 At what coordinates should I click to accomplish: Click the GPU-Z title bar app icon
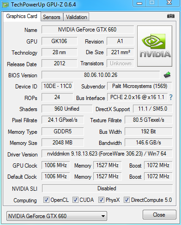(x=5, y=5)
